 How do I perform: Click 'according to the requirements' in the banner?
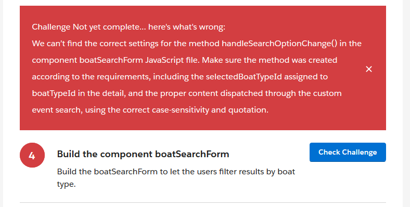click(x=91, y=77)
